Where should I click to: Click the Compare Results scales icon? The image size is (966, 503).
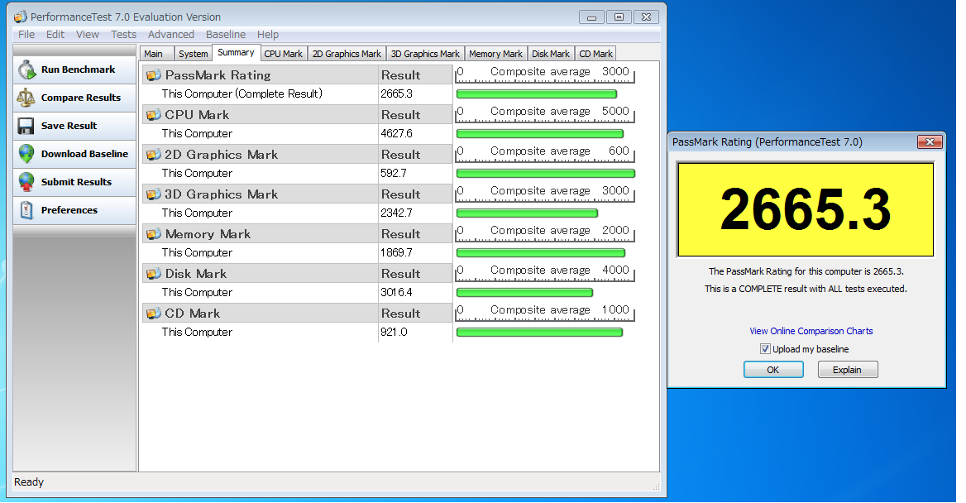(26, 98)
